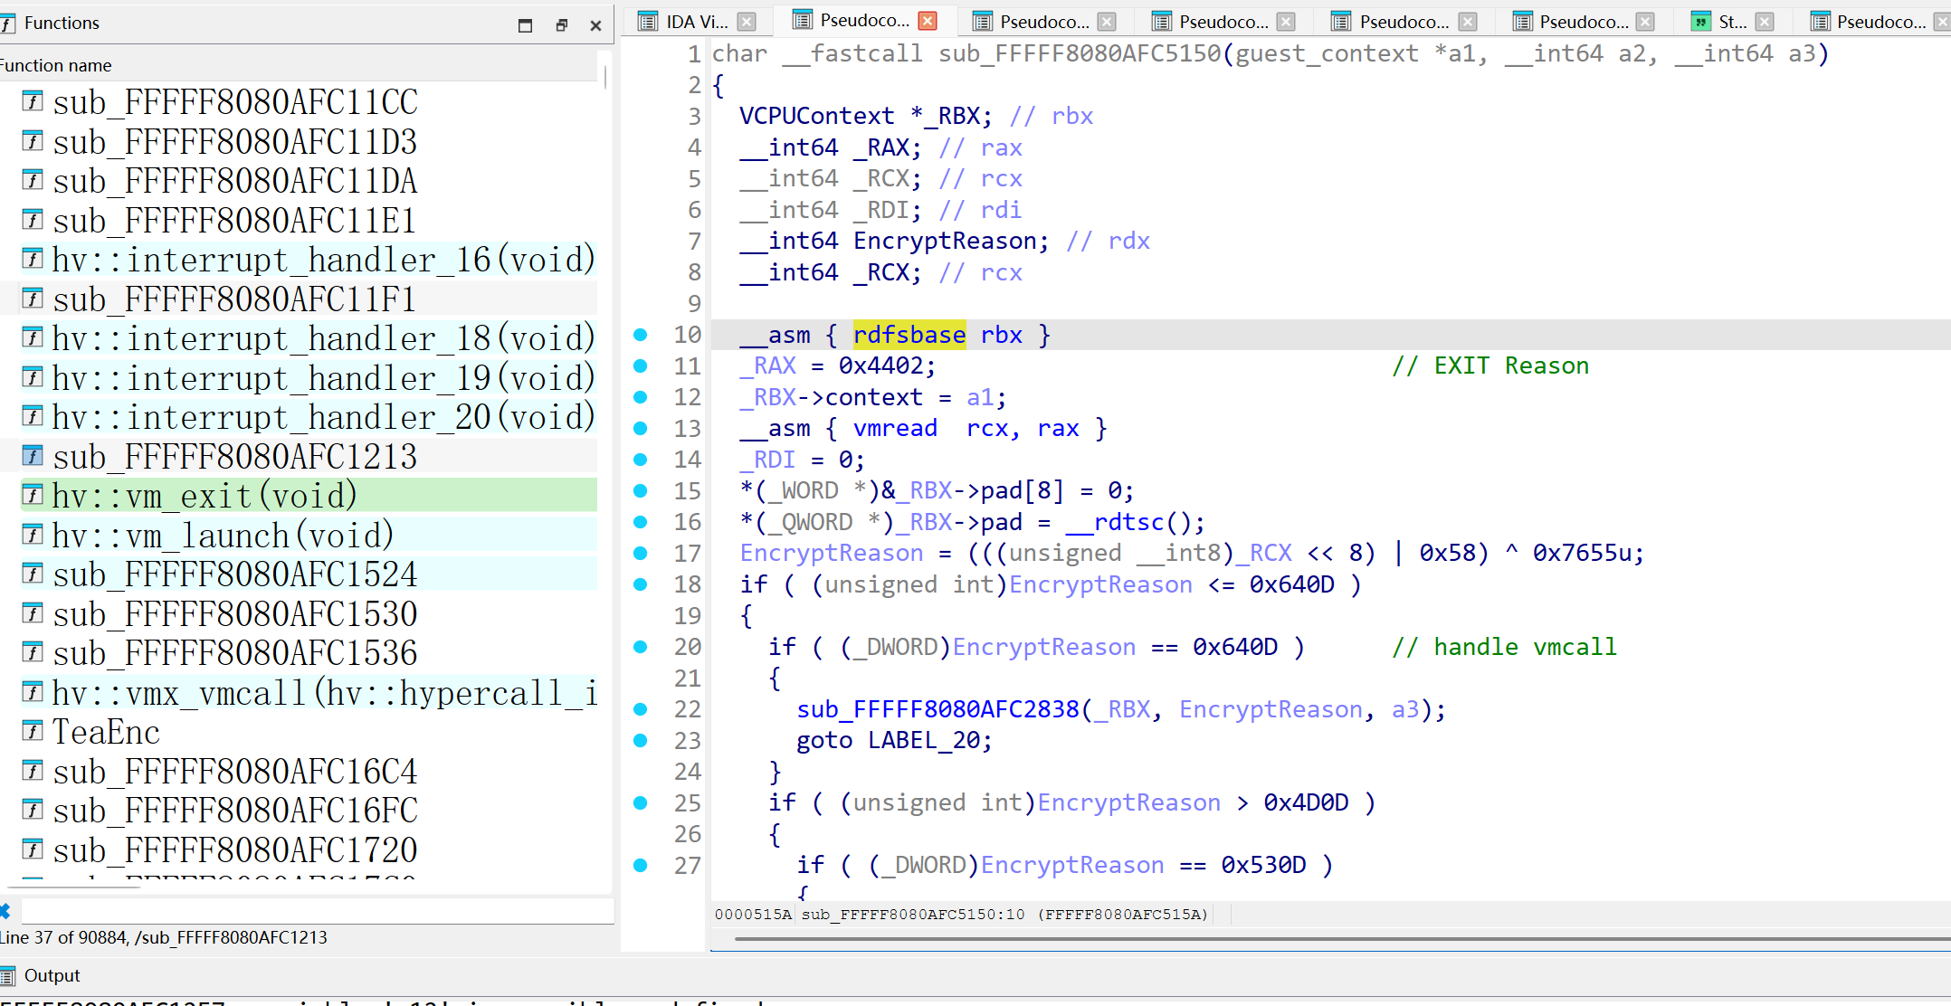Maximize the Functions panel

tap(525, 25)
